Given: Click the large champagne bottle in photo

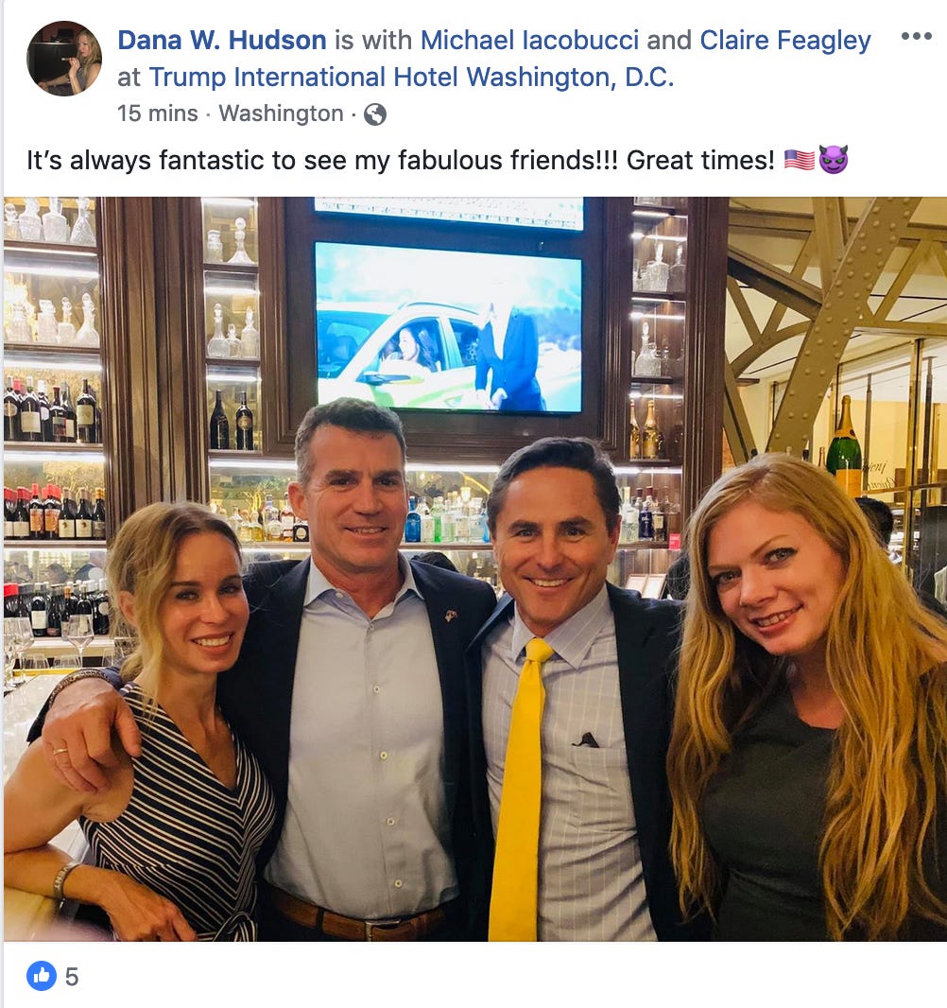Looking at the screenshot, I should click(x=844, y=440).
